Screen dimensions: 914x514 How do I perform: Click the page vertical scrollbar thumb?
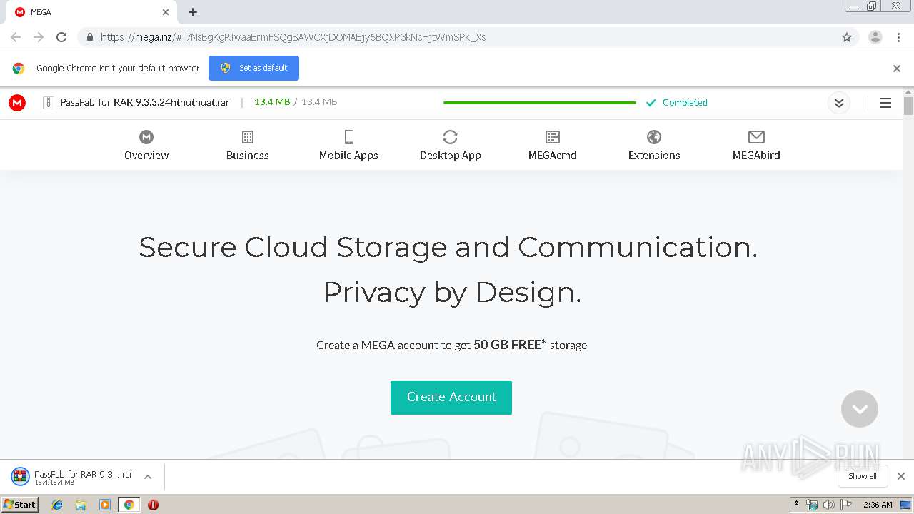click(908, 106)
